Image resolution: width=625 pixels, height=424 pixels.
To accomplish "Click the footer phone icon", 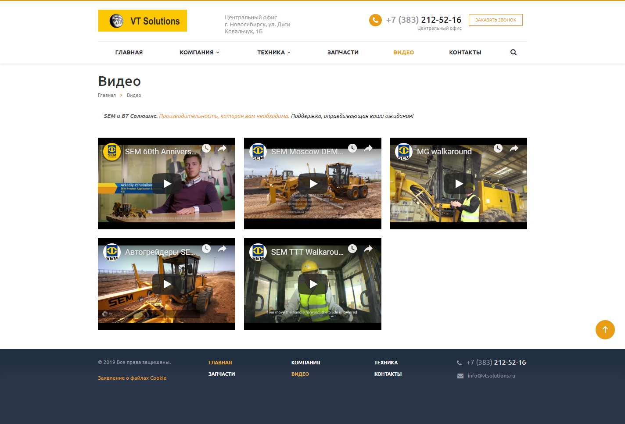I will pyautogui.click(x=460, y=363).
